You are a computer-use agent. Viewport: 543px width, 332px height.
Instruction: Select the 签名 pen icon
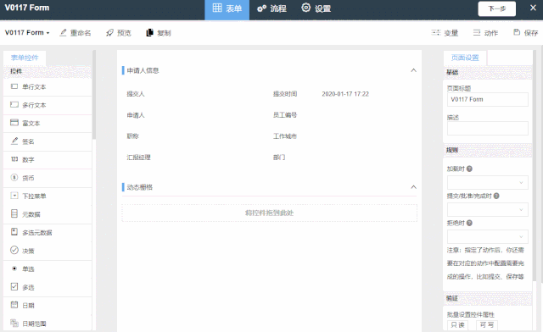(x=14, y=141)
